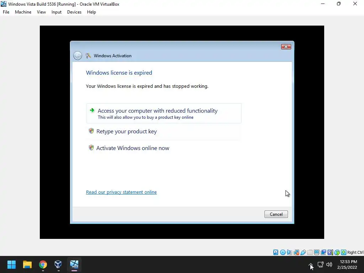The image size is (364, 273).
Task: Click the keyboard capture green arrow icon
Action: coord(344,252)
